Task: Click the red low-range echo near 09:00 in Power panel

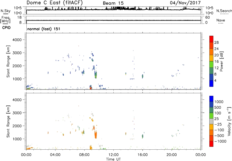Action: (x=91, y=88)
